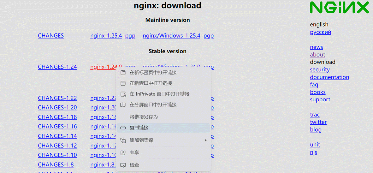
Task: Open the njs sidebar link
Action: pos(314,152)
